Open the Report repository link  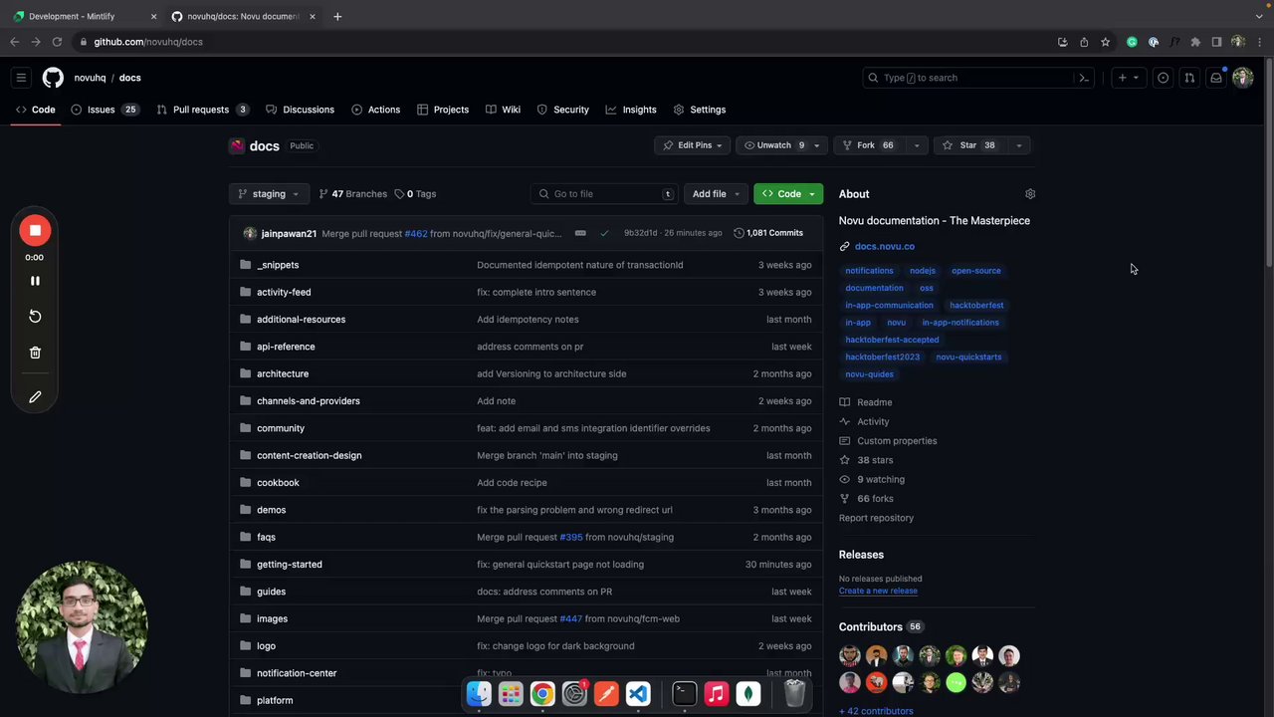pos(876,518)
